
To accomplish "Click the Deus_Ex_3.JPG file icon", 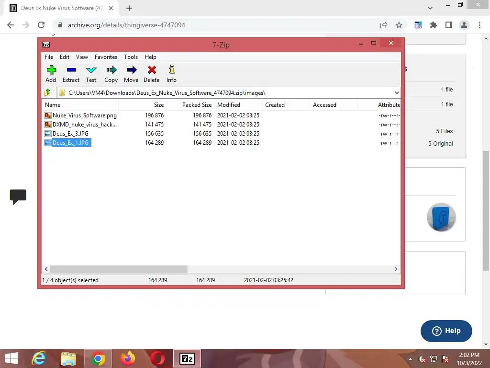I will tap(47, 134).
